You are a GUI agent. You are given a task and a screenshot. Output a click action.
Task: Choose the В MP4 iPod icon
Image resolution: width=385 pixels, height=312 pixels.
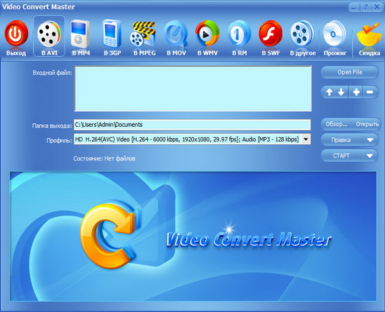(x=80, y=34)
